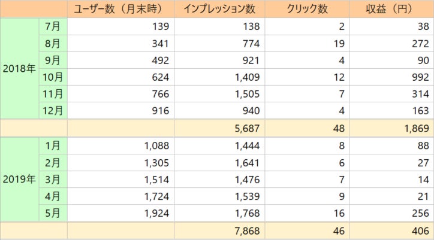Screen dimensions: 434x240
Task: Click the 12月 month row label
Action: [x=53, y=110]
